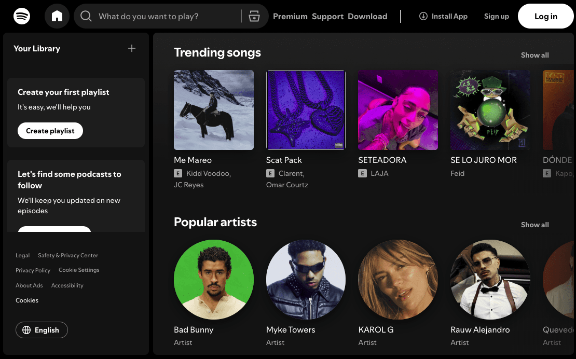The image size is (576, 359).
Task: Click the KAROL G name text
Action: (376, 329)
